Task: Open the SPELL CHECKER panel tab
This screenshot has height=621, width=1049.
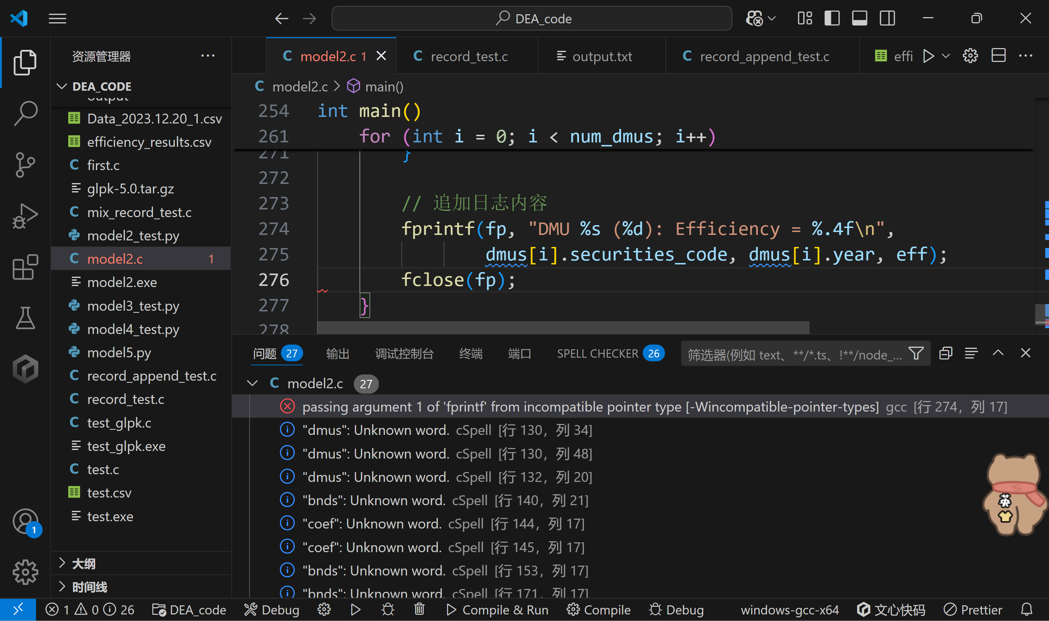Action: [598, 354]
